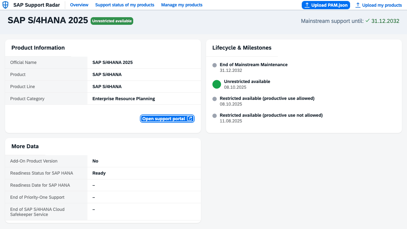The image size is (407, 229).
Task: Open Manage my products
Action: (x=182, y=5)
